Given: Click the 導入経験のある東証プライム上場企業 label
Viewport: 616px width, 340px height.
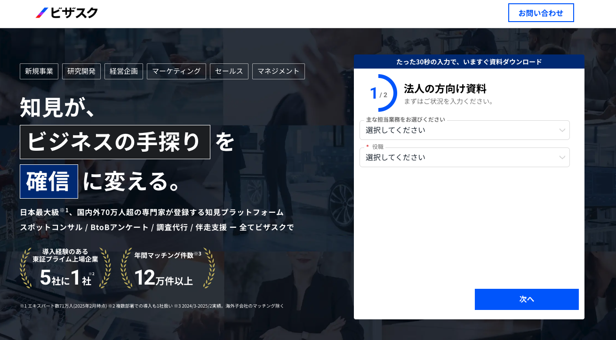Looking at the screenshot, I should [65, 255].
